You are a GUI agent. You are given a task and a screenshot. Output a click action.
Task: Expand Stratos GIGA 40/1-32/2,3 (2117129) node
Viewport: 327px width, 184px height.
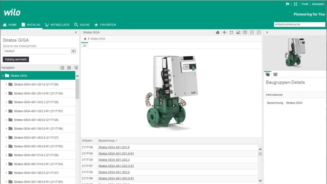6,102
